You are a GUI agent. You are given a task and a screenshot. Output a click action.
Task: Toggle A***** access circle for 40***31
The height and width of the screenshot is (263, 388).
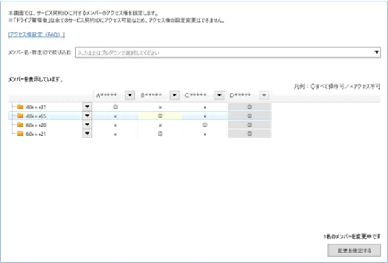(x=116, y=107)
